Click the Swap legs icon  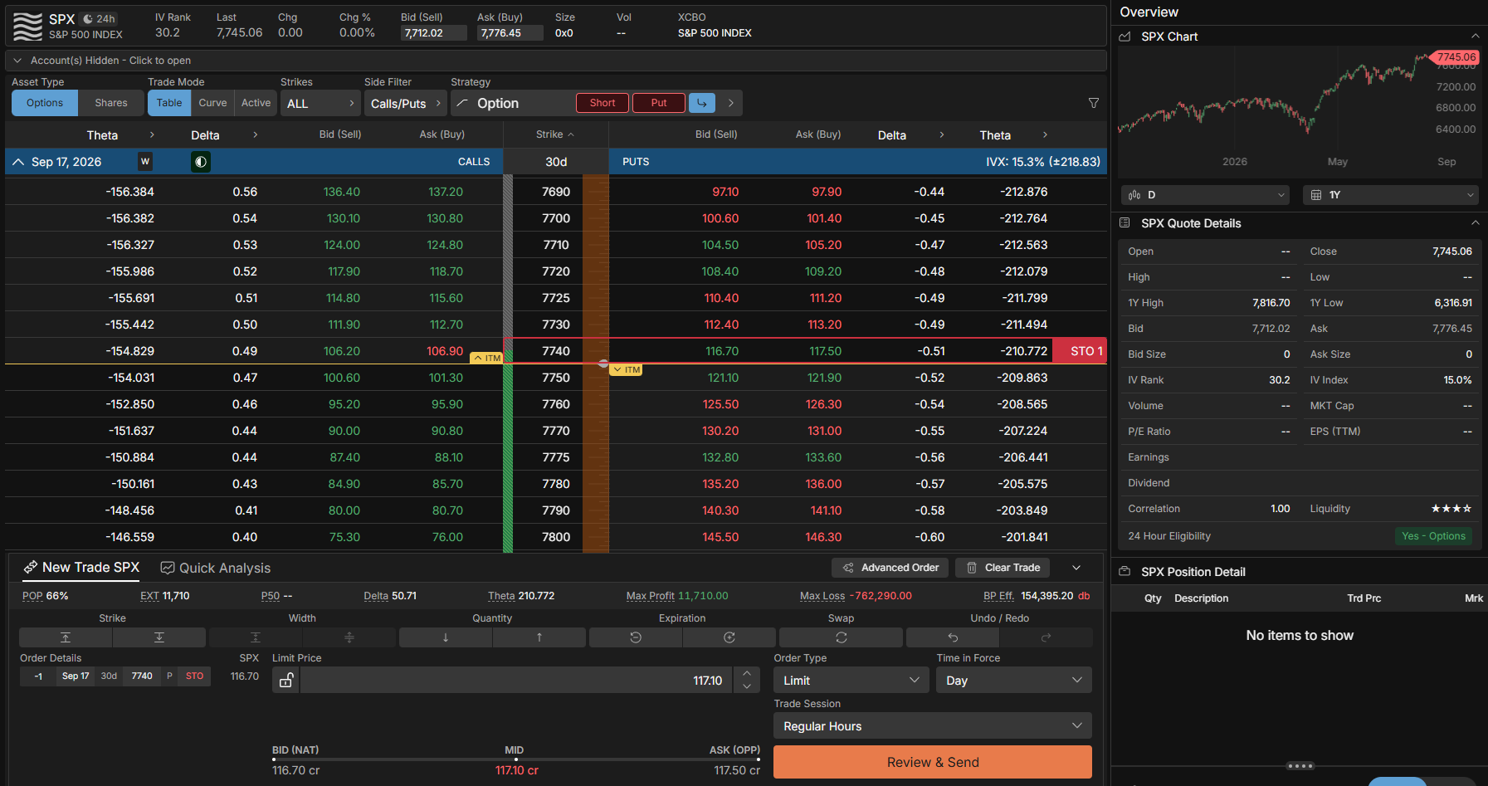tap(841, 637)
